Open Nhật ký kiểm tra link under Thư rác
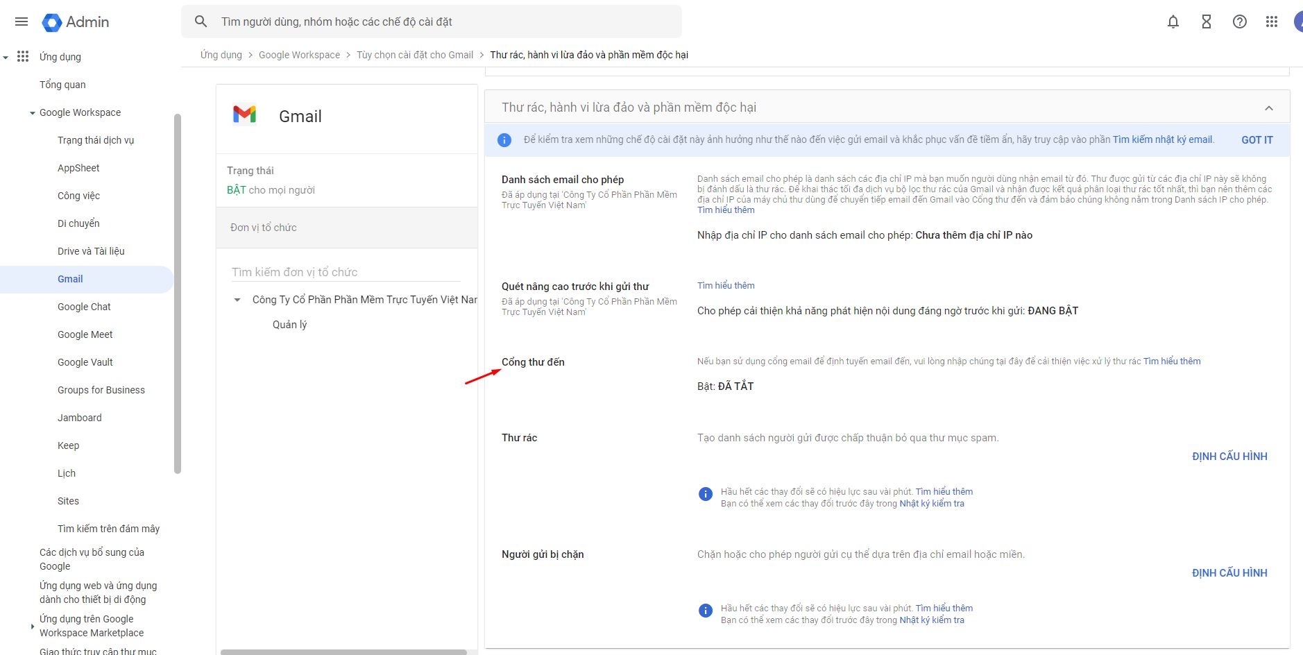The height and width of the screenshot is (655, 1303). tap(932, 503)
